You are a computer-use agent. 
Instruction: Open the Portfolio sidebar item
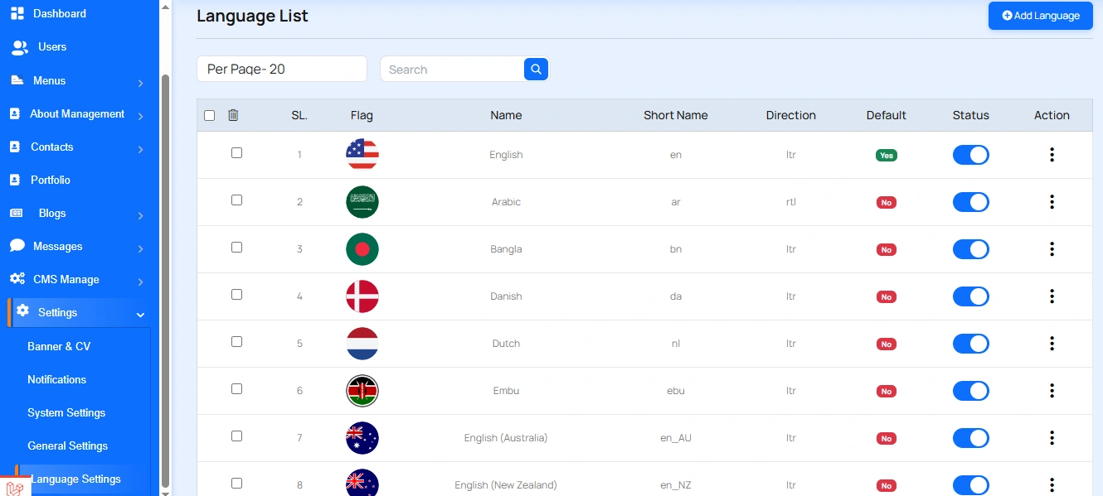51,180
